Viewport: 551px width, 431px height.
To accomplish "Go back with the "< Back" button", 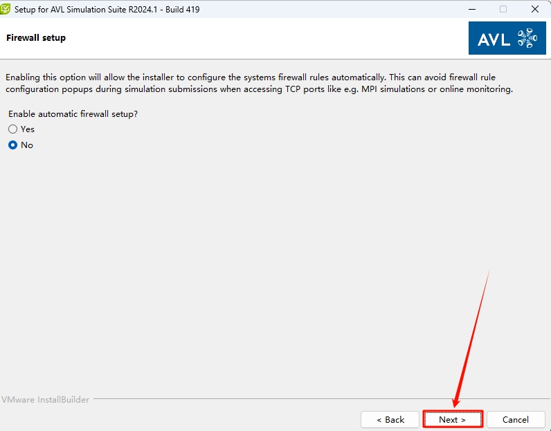I will point(390,419).
